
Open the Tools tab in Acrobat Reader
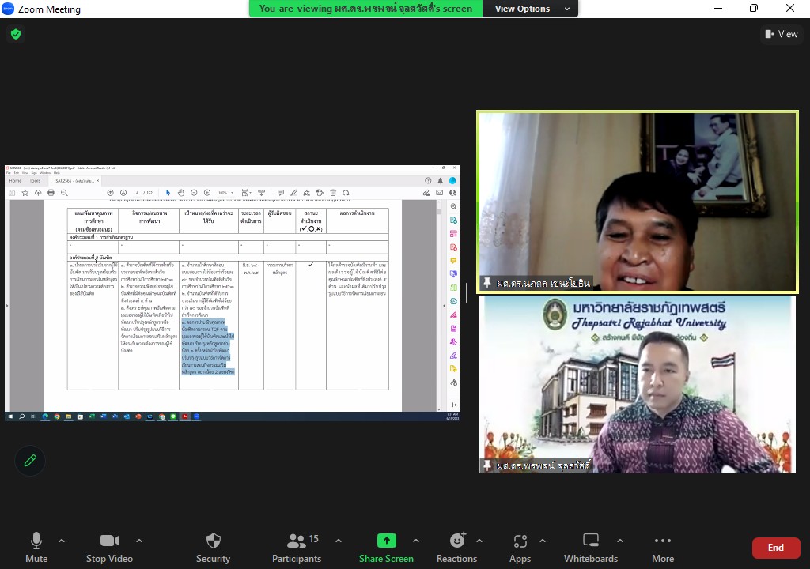point(35,181)
